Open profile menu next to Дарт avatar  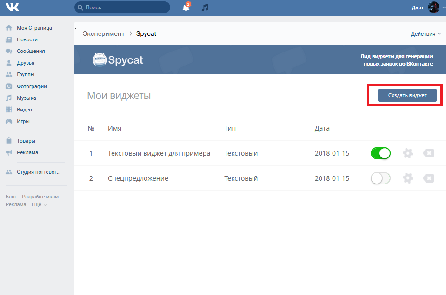coord(433,7)
